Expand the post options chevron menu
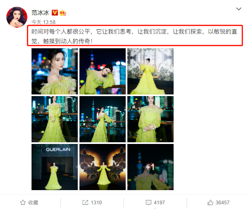The height and width of the screenshot is (209, 248). 239,9
